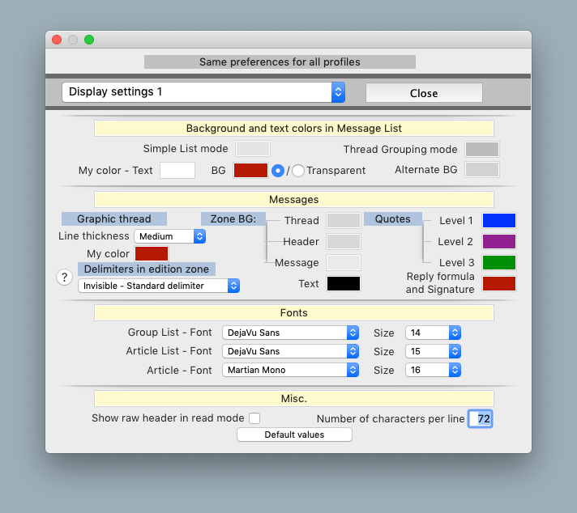
Task: Open the Level 2 purple color swatch
Action: [498, 241]
